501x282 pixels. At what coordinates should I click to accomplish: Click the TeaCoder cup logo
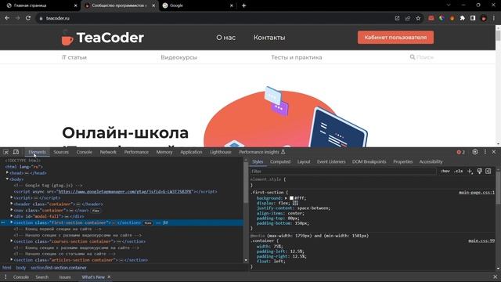coord(67,38)
